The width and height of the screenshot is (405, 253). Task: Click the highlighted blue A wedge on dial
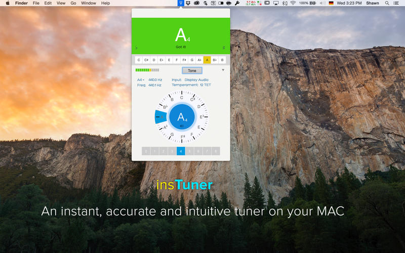[160, 117]
